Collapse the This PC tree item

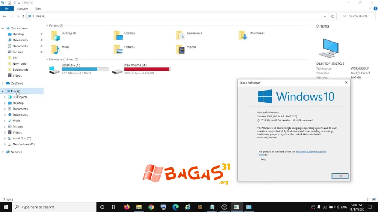click(x=3, y=91)
